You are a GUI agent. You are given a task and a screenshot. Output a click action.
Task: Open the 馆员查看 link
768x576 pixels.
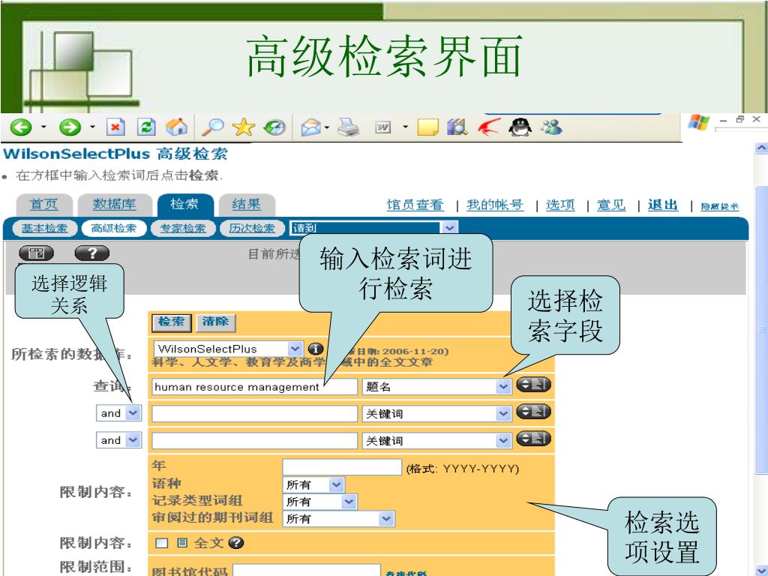415,205
